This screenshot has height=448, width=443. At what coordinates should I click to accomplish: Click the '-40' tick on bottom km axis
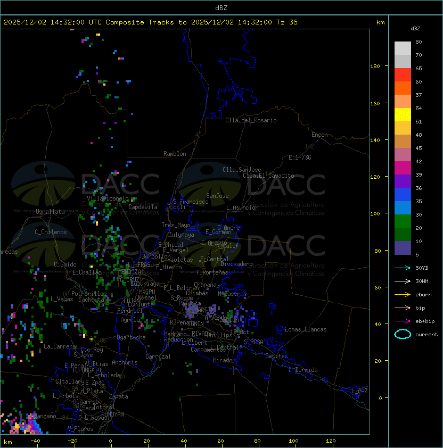(35, 441)
